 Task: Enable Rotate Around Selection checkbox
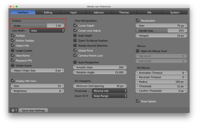[x=75, y=45]
